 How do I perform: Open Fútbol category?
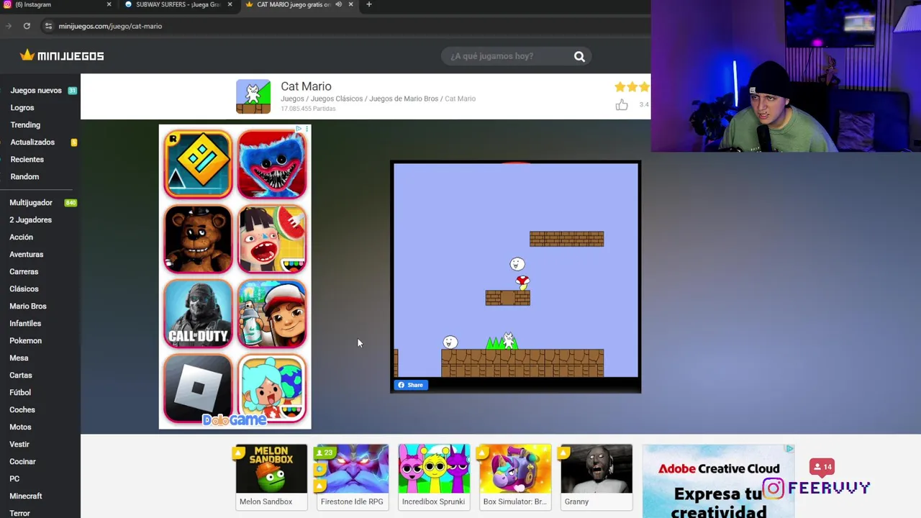pyautogui.click(x=20, y=393)
